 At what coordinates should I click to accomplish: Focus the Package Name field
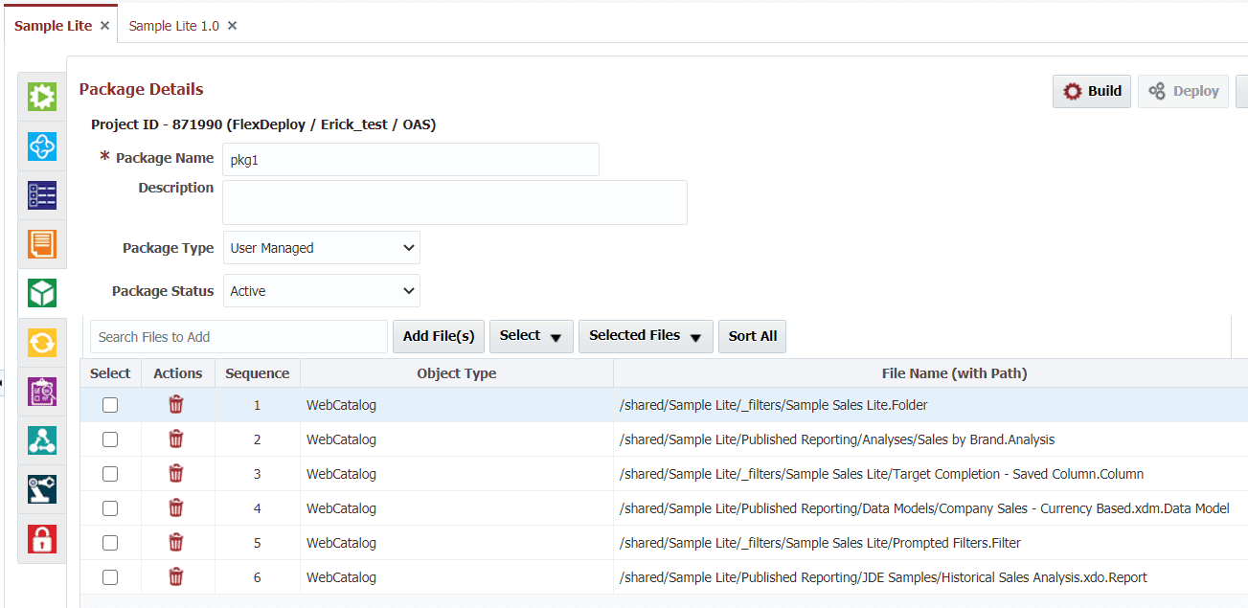pyautogui.click(x=411, y=160)
